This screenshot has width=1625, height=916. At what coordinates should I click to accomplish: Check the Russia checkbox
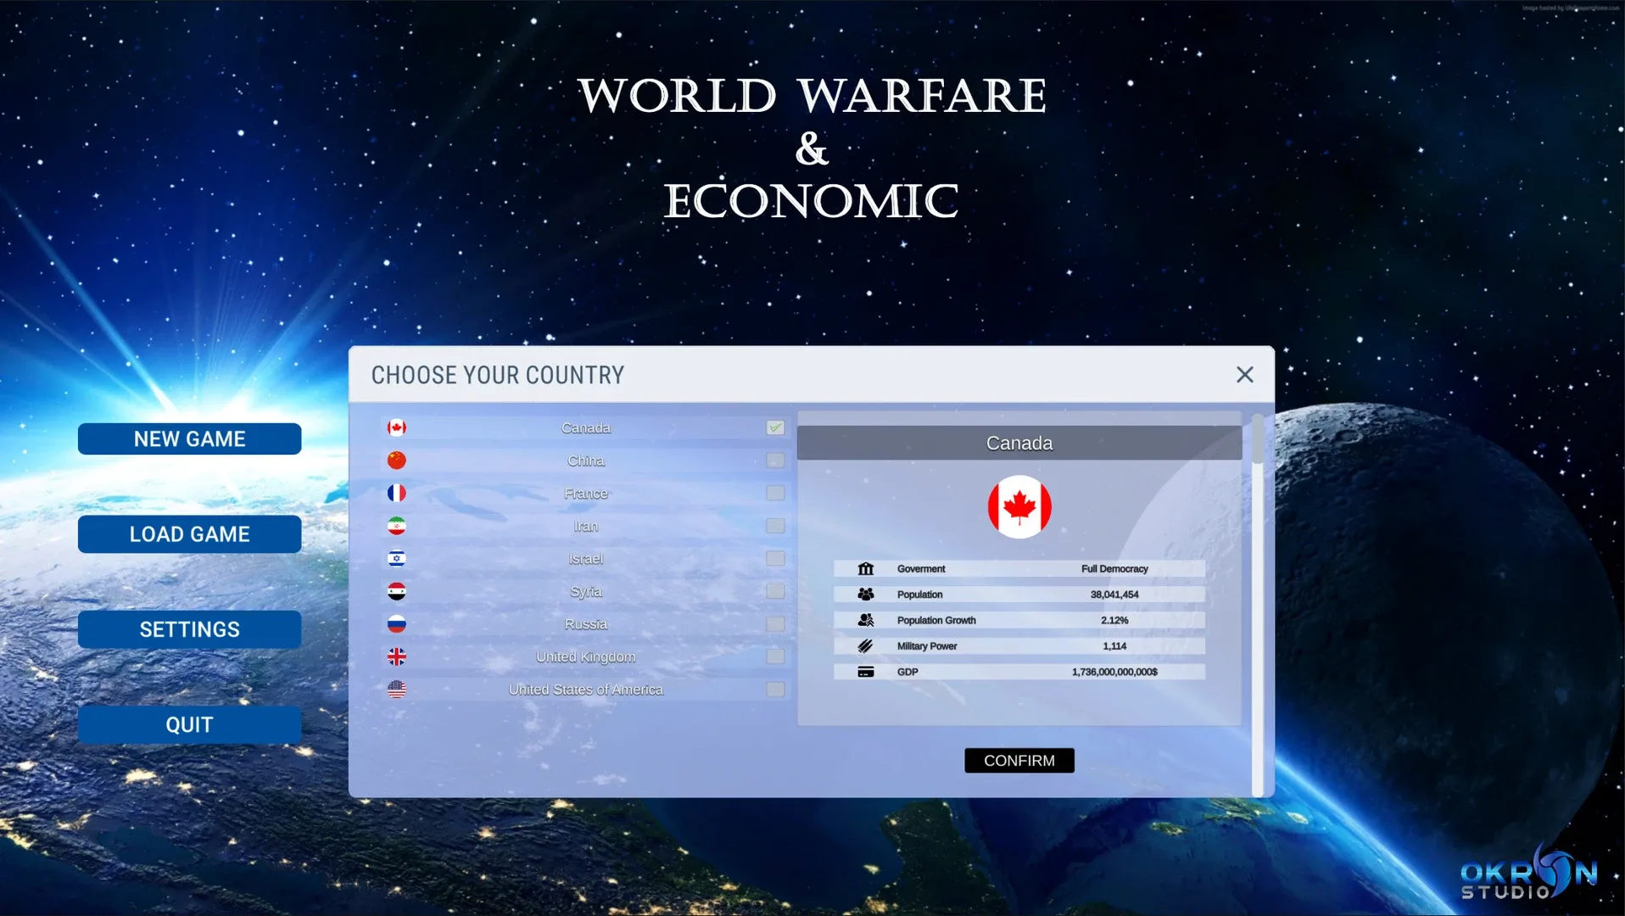[775, 624]
